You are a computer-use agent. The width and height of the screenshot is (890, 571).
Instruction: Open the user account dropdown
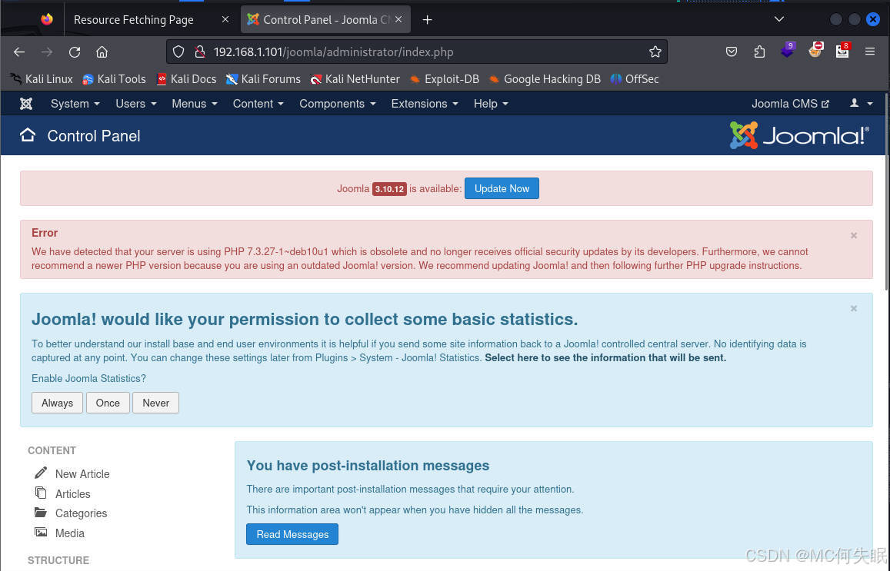click(x=861, y=103)
